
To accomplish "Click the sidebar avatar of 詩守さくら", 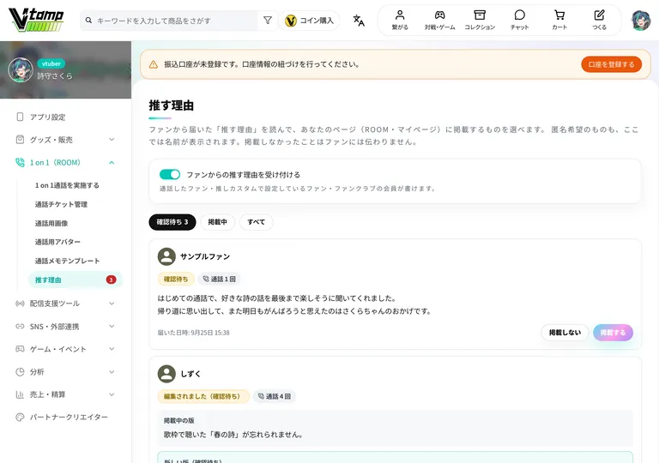I will (x=21, y=69).
